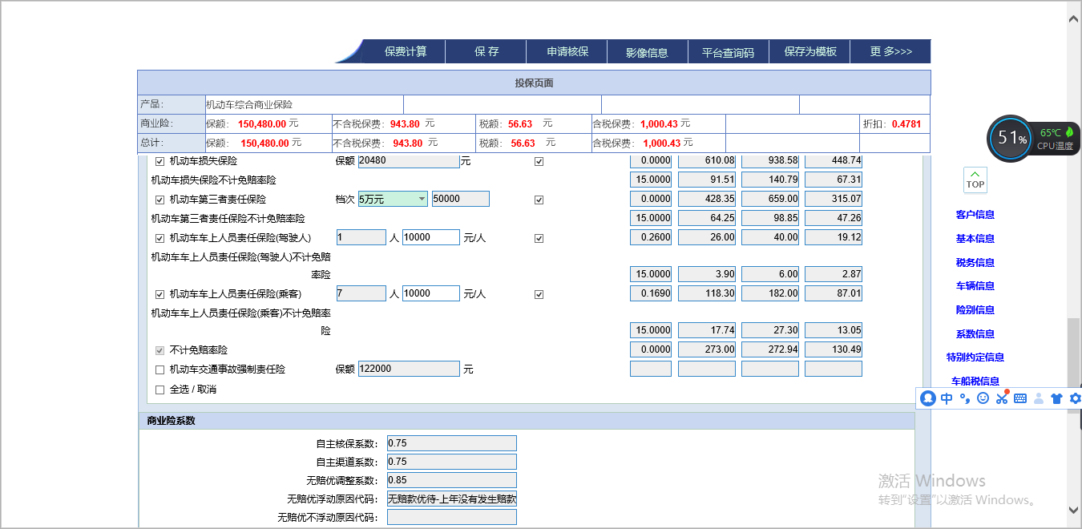This screenshot has height=529, width=1082.
Task: Click the 折扣 0.4781 discount value
Action: (x=906, y=124)
